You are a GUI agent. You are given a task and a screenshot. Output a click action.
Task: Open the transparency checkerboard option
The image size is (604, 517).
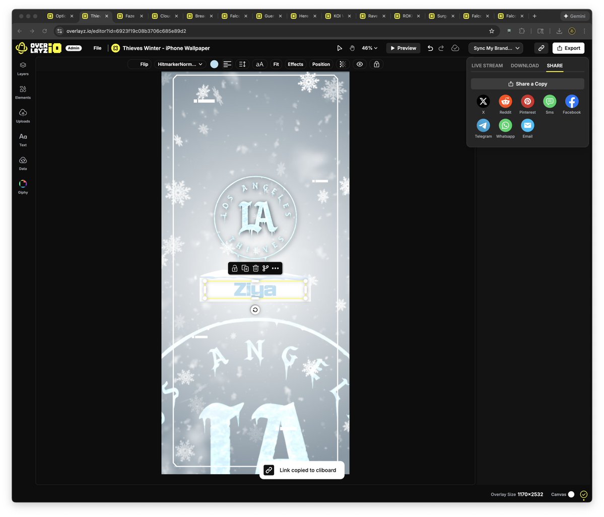[x=343, y=64]
